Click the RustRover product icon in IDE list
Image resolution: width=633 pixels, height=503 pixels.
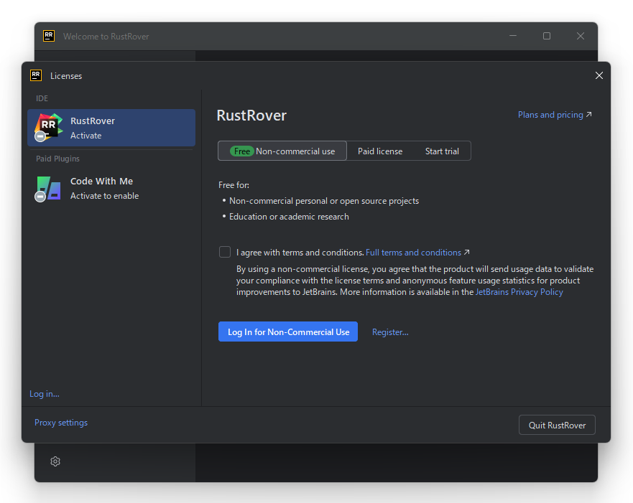pos(48,127)
